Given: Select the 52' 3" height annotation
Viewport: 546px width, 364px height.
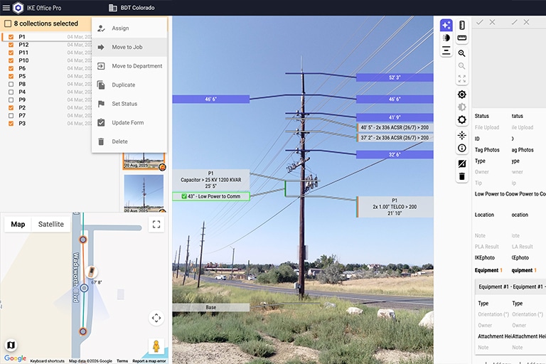Looking at the screenshot, I should pos(395,77).
